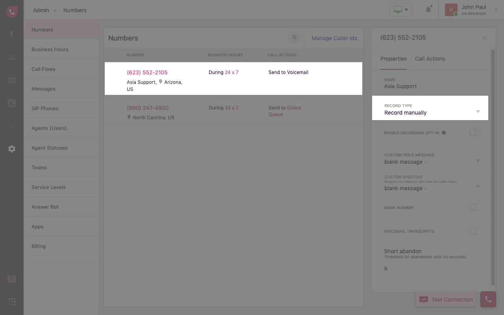The width and height of the screenshot is (504, 315).
Task: Open the voicemail icon in sidebar
Action: [12, 126]
